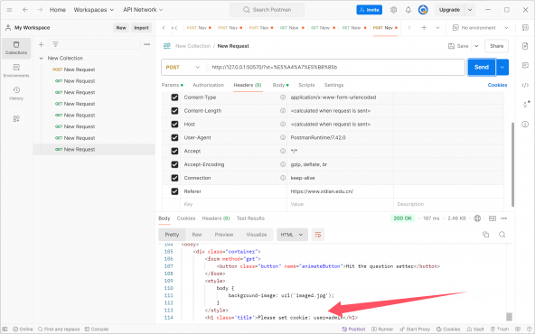Viewport: 535px width, 334px height.
Task: Switch to the Test Results tab
Action: 250,218
